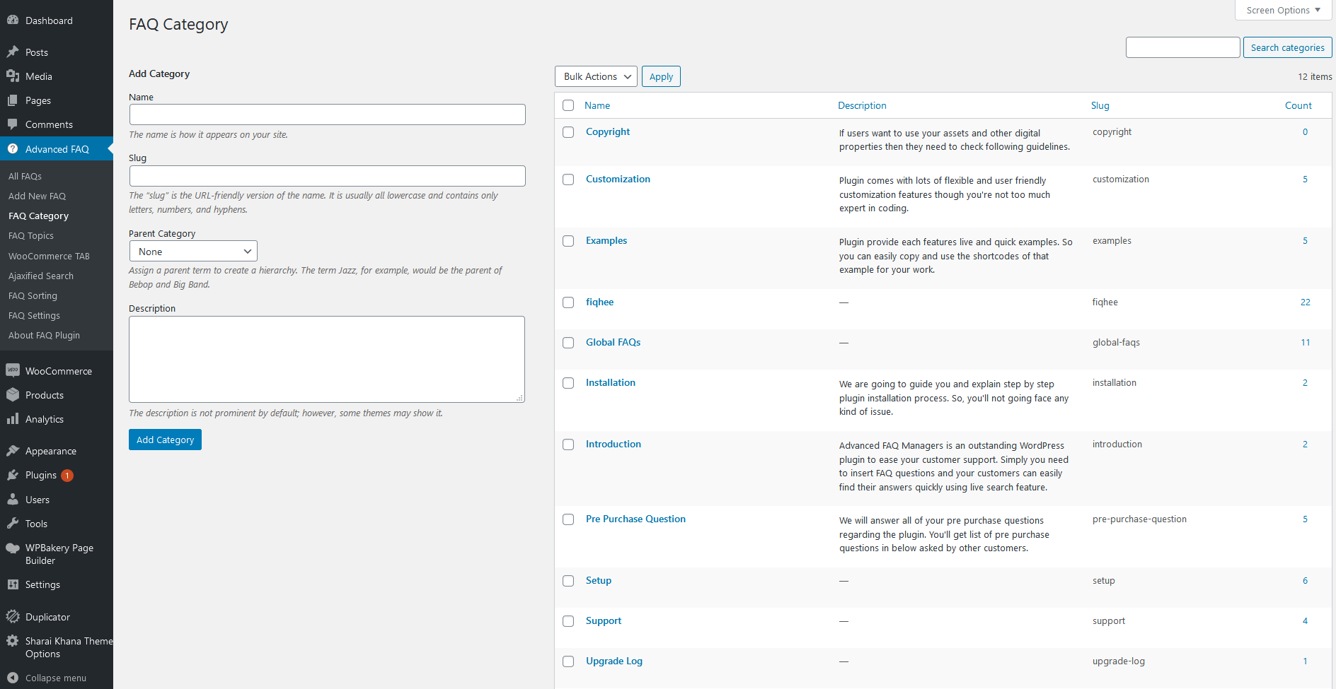The image size is (1336, 689).
Task: Open the Pre Purchase Question link
Action: click(x=635, y=519)
